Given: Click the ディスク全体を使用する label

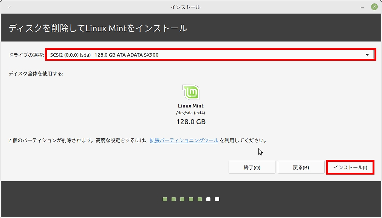Looking at the screenshot, I should (x=36, y=74).
